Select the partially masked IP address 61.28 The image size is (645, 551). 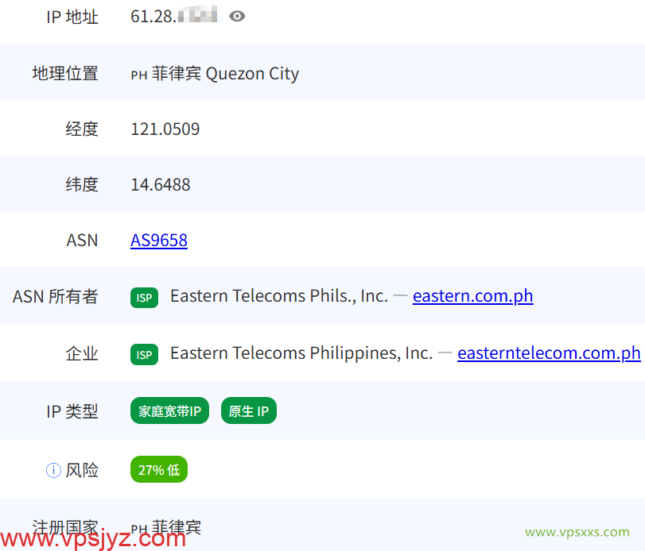pos(177,17)
